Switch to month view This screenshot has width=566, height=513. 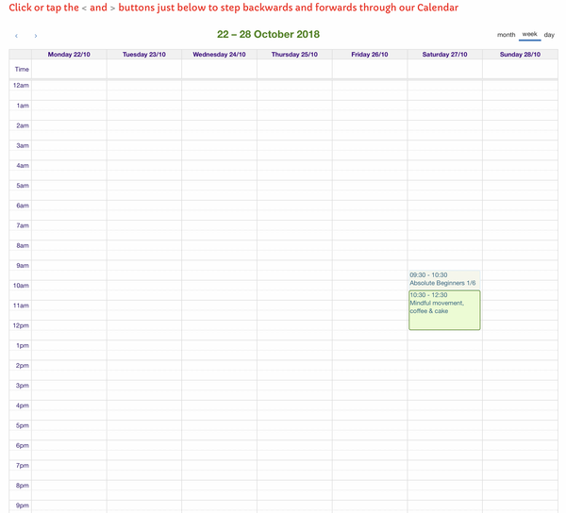coord(506,35)
